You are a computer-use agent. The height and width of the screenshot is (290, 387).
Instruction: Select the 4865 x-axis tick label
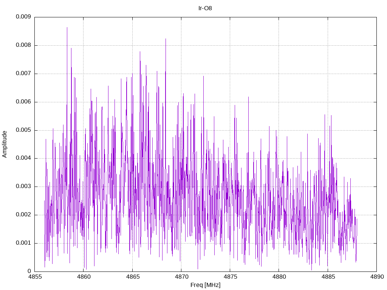pyautogui.click(x=133, y=277)
